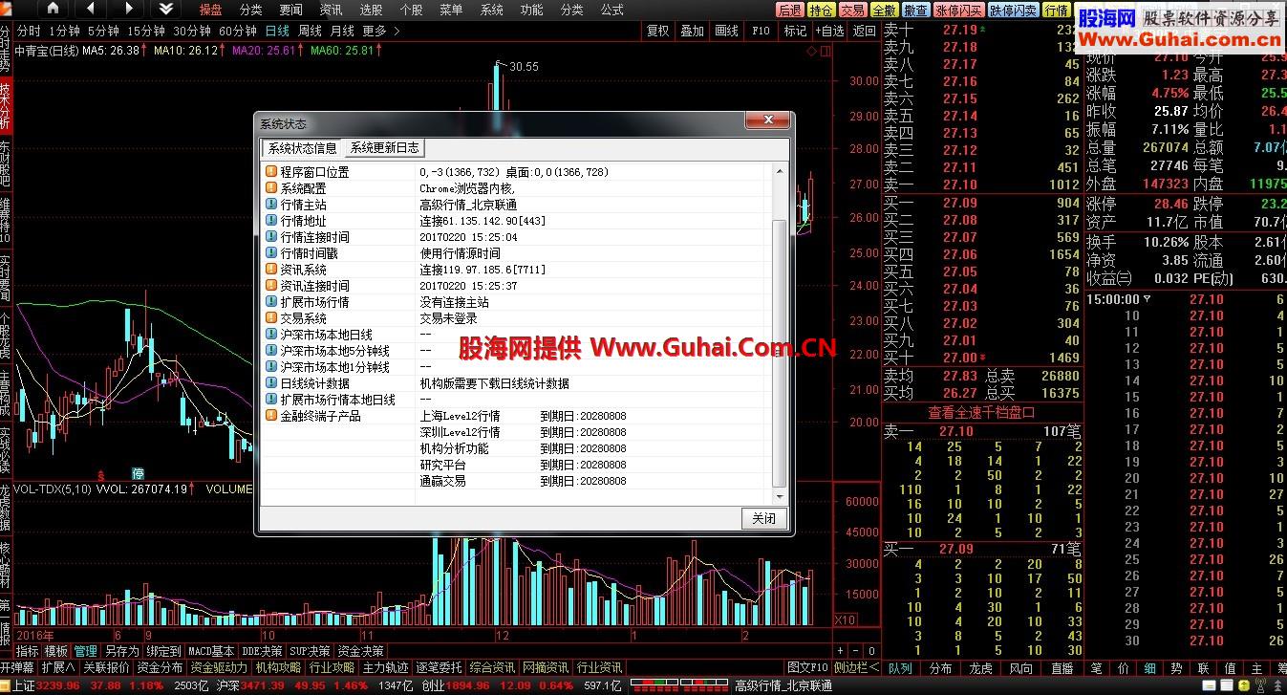The height and width of the screenshot is (695, 1287).
Task: Open the 模板 bottom tab
Action: pyautogui.click(x=56, y=651)
